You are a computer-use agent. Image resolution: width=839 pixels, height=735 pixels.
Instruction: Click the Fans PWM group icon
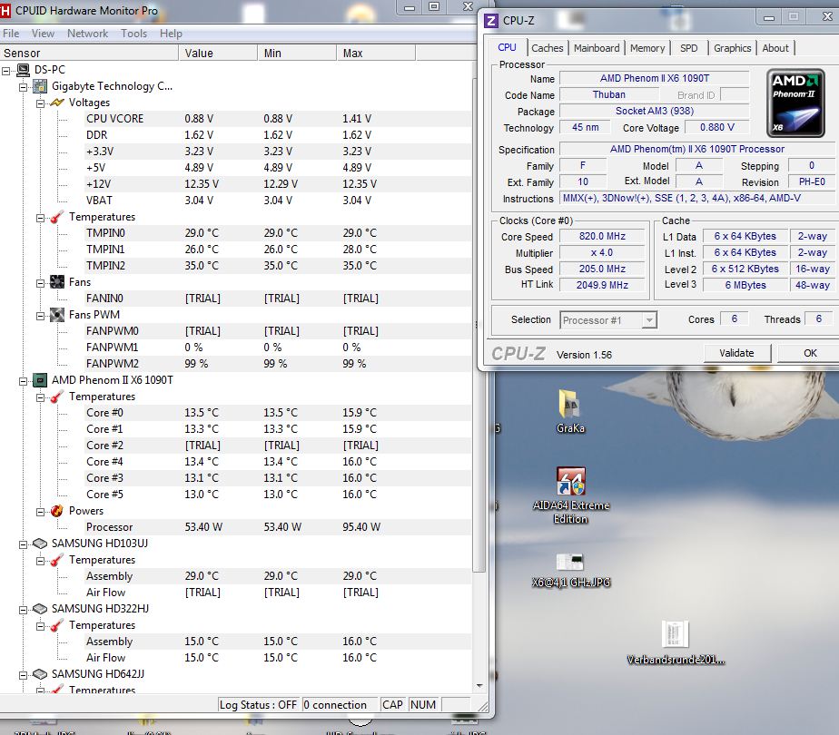tap(57, 315)
